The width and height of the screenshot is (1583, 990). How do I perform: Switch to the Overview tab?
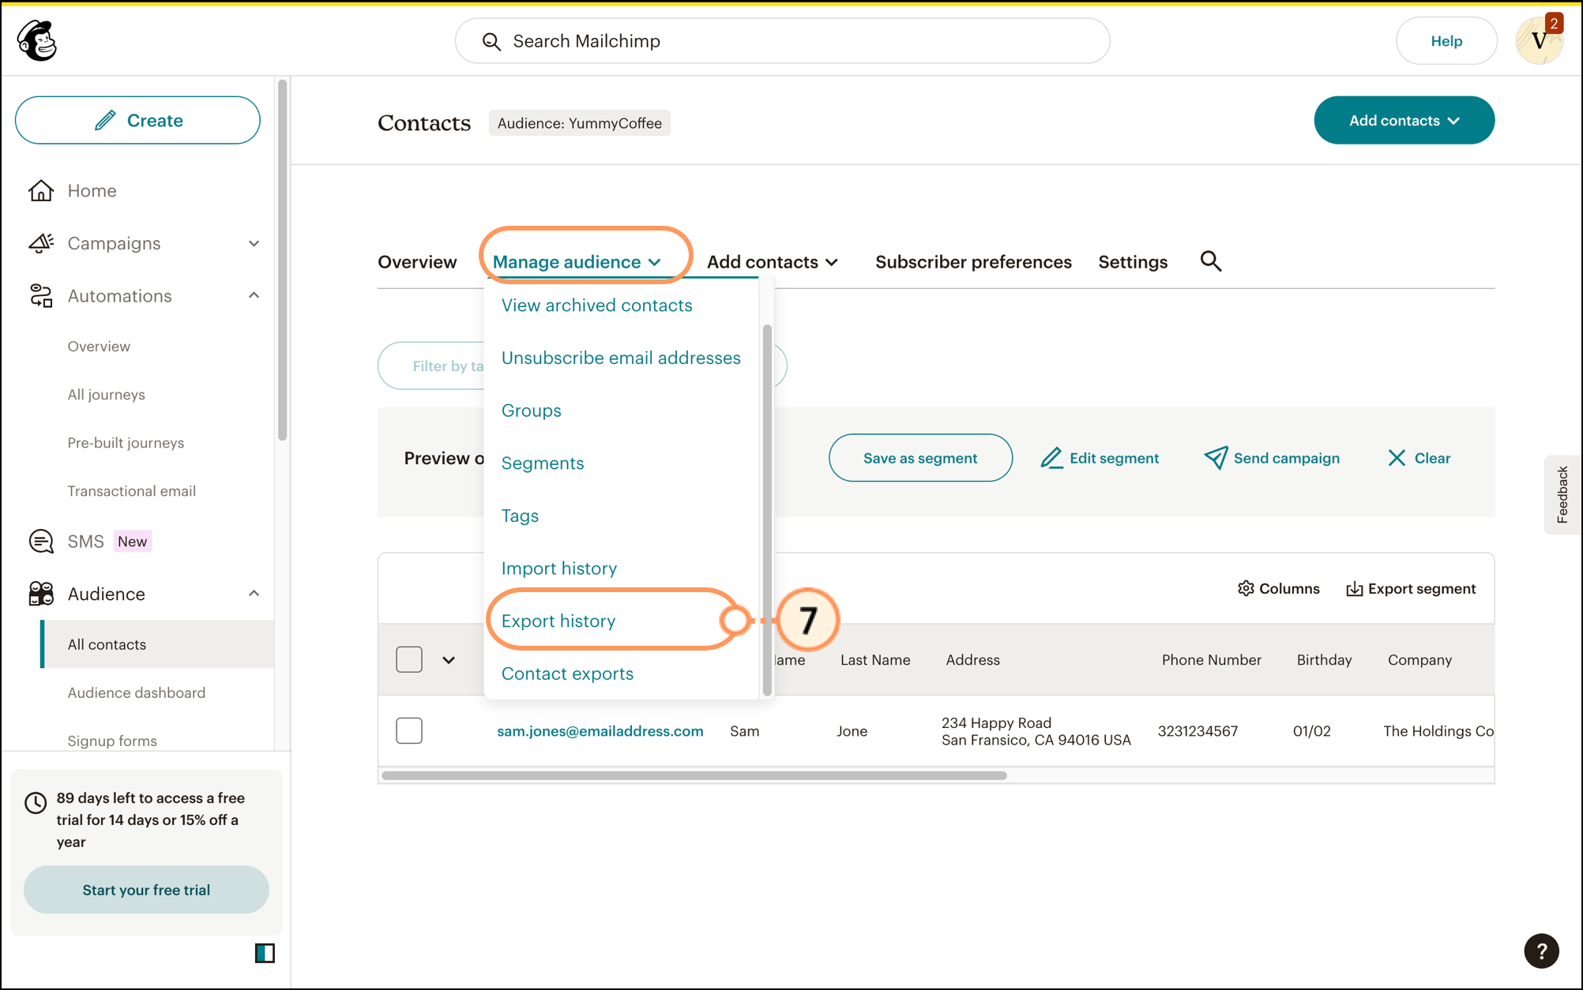(417, 262)
